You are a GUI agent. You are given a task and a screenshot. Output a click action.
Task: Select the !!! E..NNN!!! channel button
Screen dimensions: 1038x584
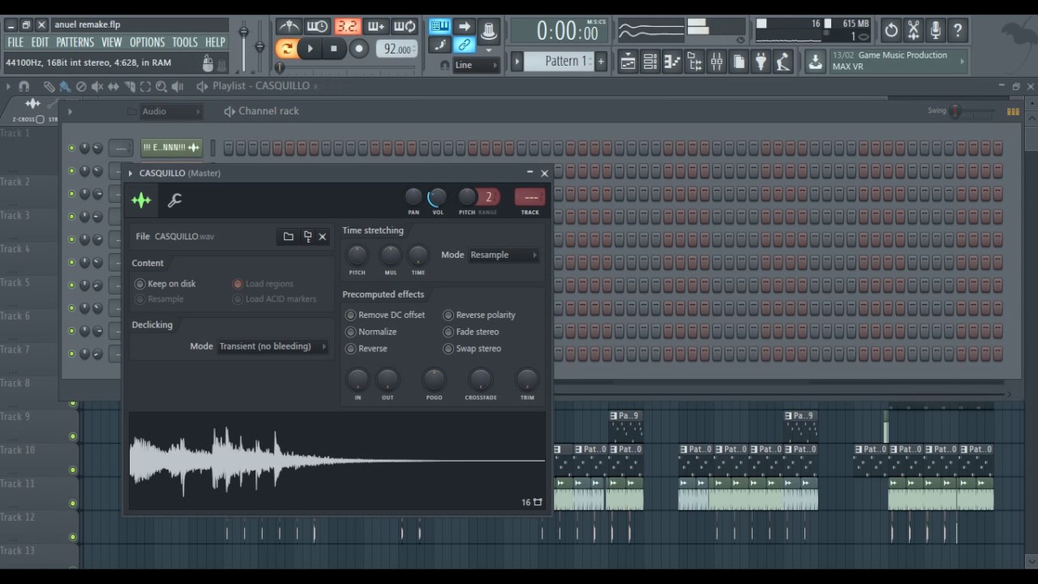(171, 148)
